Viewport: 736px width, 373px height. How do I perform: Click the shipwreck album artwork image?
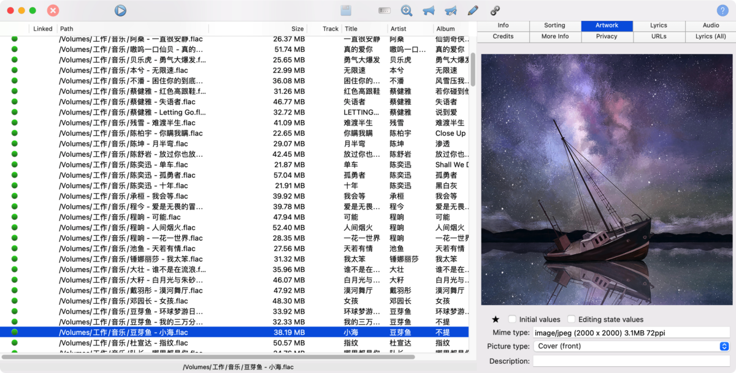(x=606, y=180)
